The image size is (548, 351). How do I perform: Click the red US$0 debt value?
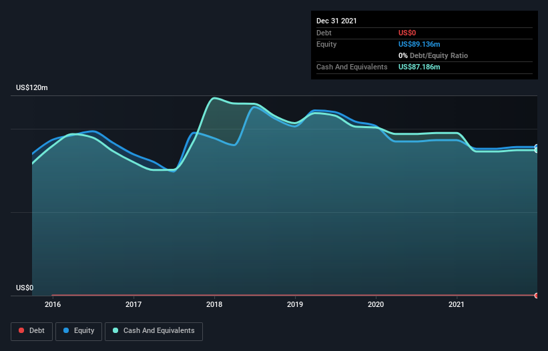tap(407, 33)
